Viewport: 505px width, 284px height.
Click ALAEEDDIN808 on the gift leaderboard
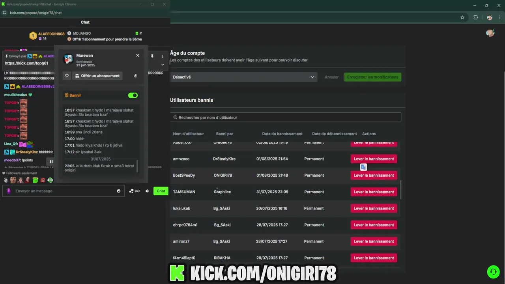(x=51, y=34)
